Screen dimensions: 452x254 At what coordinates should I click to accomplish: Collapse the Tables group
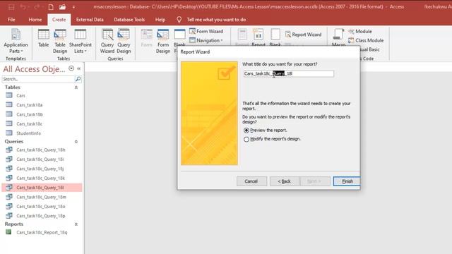coord(76,87)
